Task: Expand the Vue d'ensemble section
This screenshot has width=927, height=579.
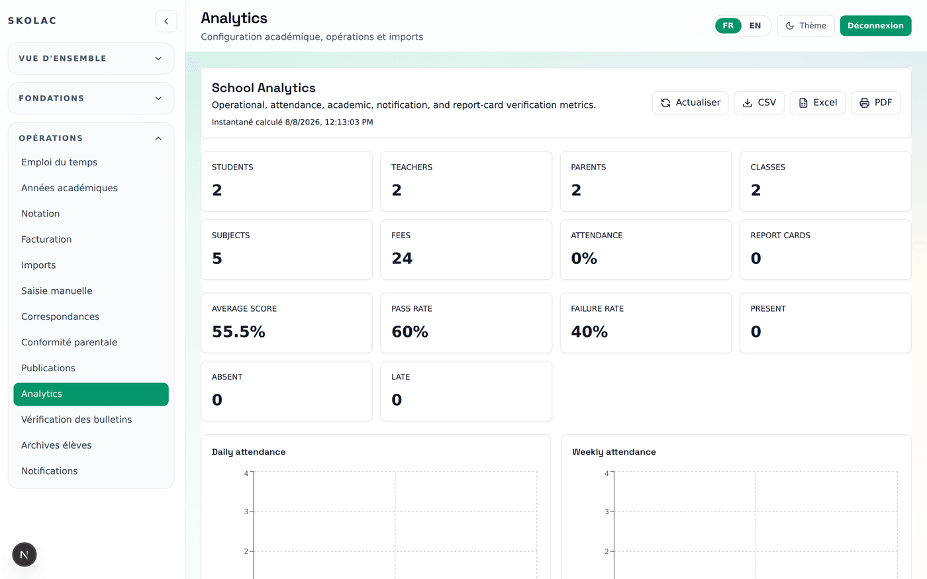Action: tap(91, 58)
